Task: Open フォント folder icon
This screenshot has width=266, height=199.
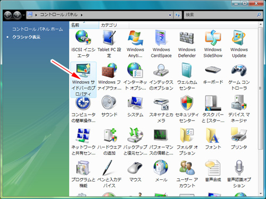Action: coord(212,135)
